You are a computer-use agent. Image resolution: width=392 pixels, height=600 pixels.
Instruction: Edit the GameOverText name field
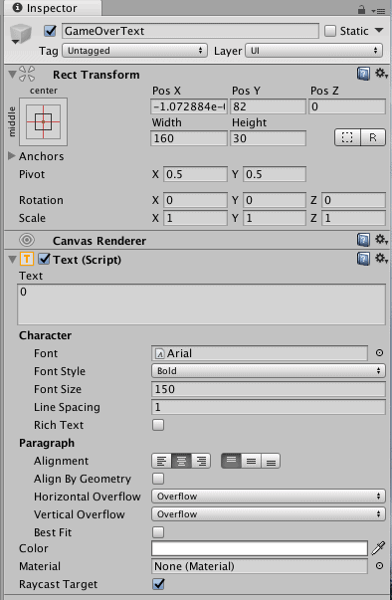pyautogui.click(x=190, y=31)
